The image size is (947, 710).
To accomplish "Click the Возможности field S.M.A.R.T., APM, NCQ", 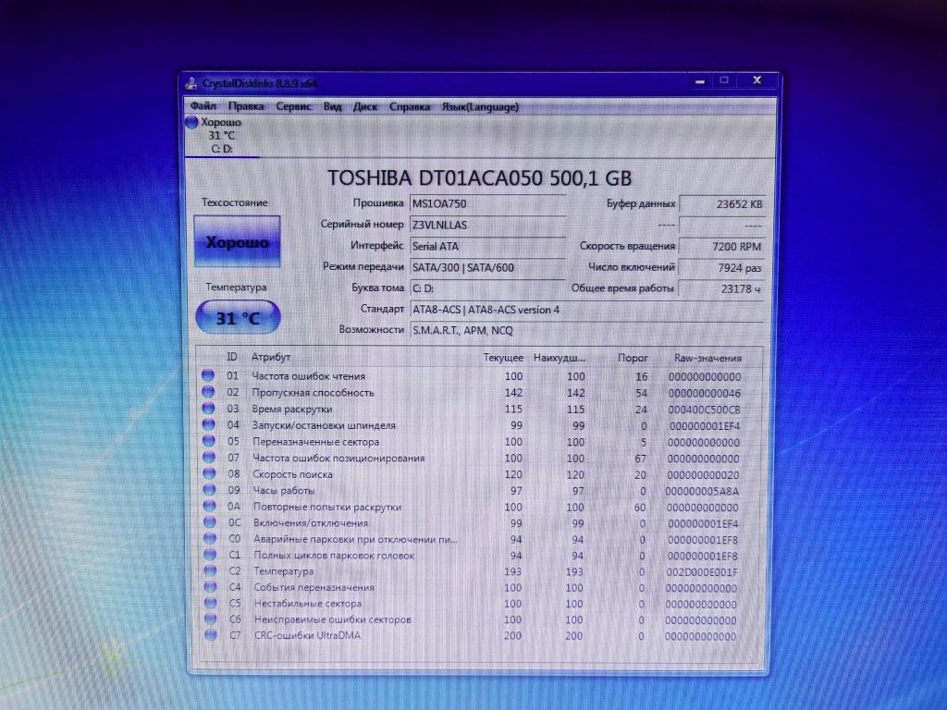I will click(585, 330).
